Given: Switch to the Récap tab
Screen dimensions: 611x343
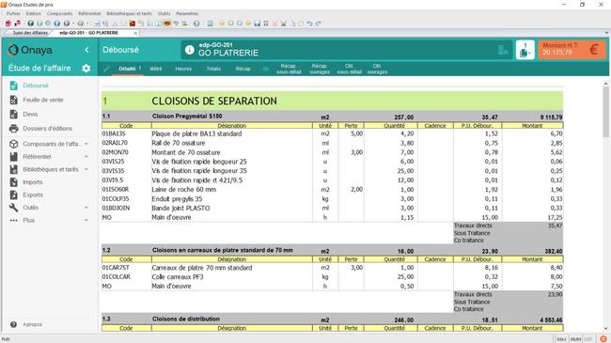Looking at the screenshot, I should coord(243,69).
